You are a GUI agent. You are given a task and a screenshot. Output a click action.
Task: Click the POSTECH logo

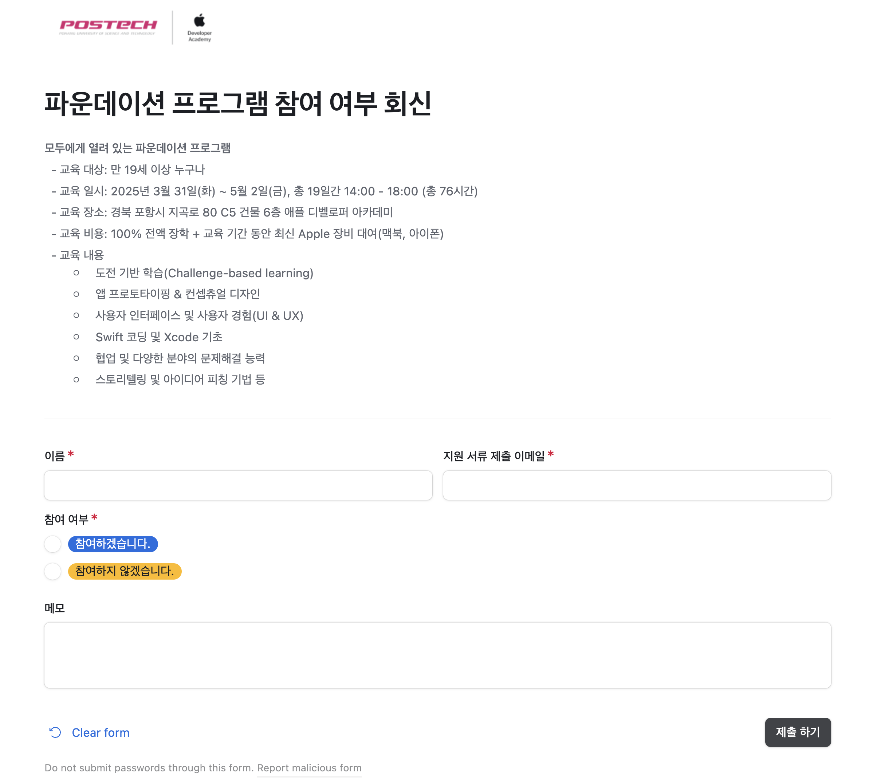coord(108,27)
